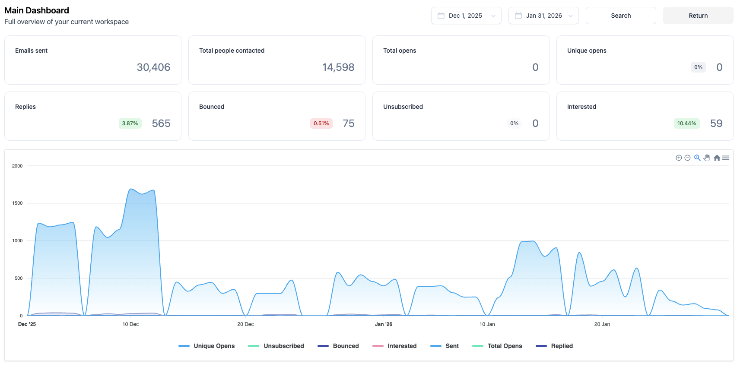Click the Emails sent value 30,406
The image size is (737, 367).
click(153, 67)
